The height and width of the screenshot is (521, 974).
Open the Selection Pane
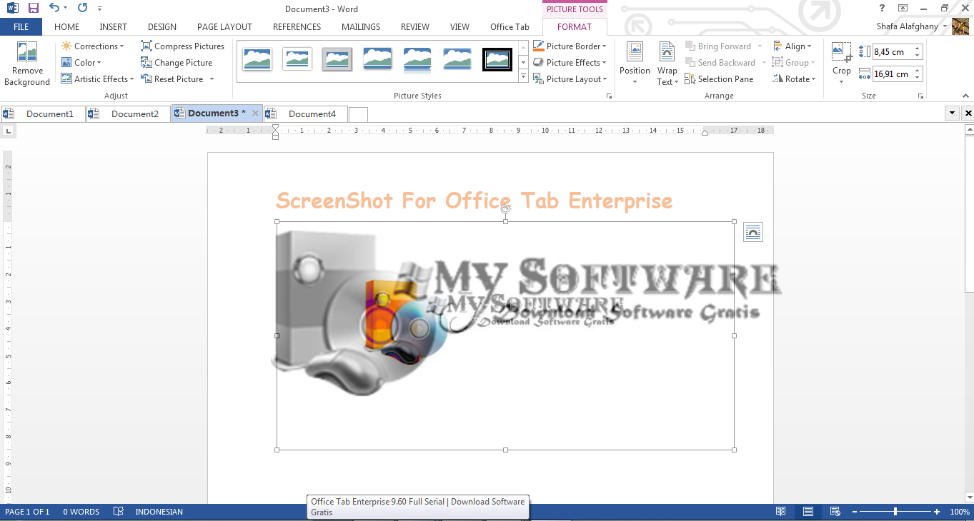pyautogui.click(x=719, y=79)
